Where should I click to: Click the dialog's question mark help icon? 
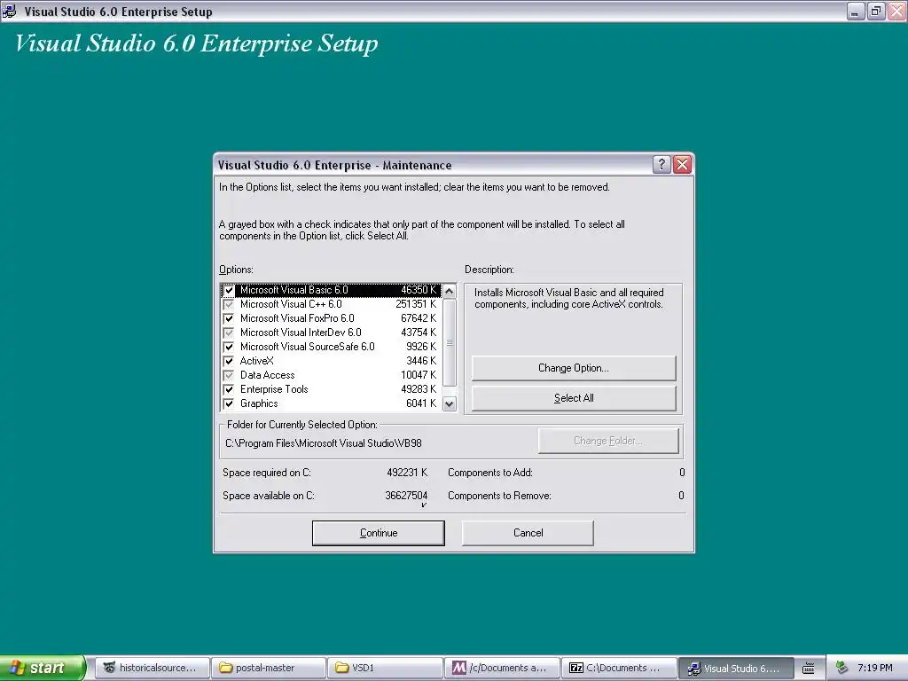tap(661, 164)
